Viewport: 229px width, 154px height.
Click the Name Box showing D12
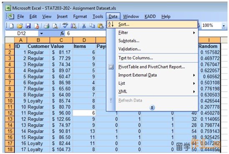click(22, 34)
